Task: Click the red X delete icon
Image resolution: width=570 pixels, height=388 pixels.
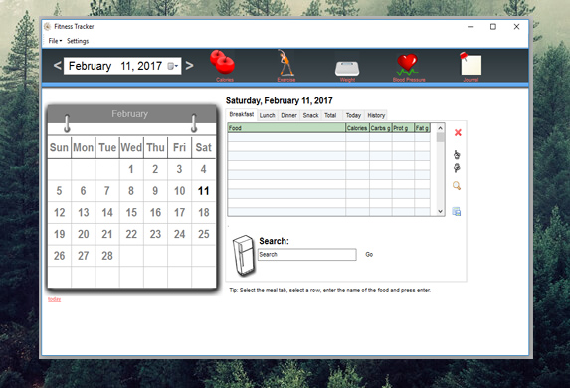Action: [458, 132]
